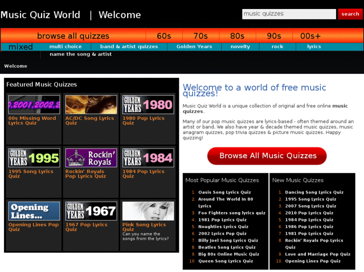This screenshot has width=364, height=272.
Task: Select the multi choice category
Action: [x=66, y=46]
